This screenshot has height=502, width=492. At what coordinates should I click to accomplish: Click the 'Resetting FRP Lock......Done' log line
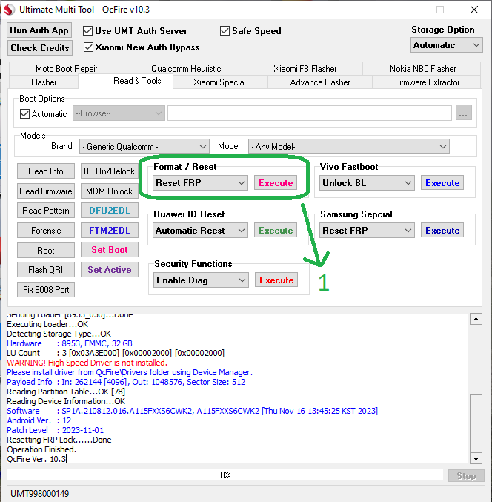click(59, 440)
